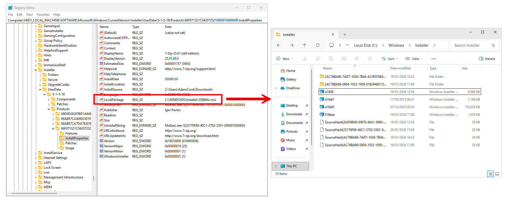Viewport: 506px width, 202px height.
Task: Add a new Explorer tab
Action: coord(345,34)
